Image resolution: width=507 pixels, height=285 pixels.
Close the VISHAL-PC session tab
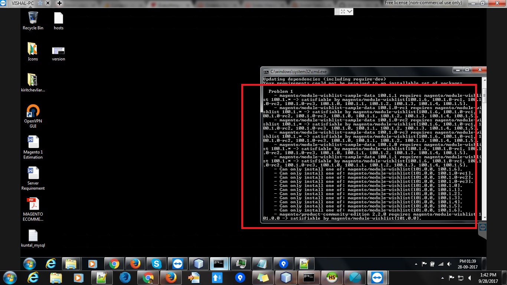49,3
